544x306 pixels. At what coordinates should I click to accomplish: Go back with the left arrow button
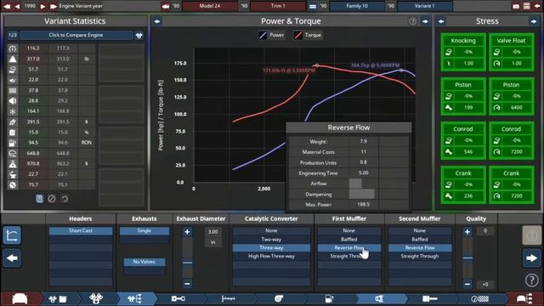12,258
